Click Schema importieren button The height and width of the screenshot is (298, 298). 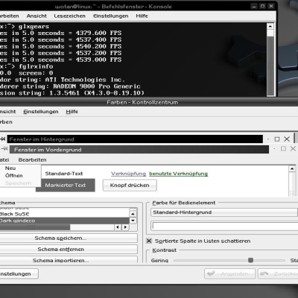pos(68,260)
